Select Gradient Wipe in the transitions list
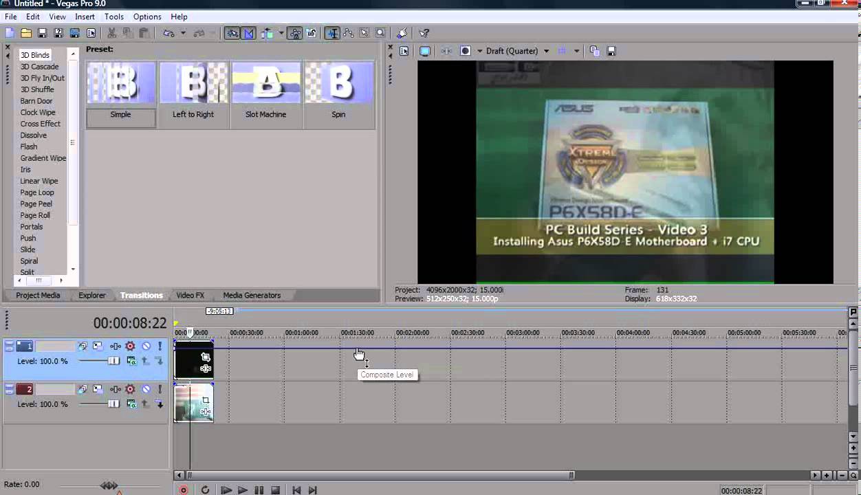 pyautogui.click(x=43, y=158)
